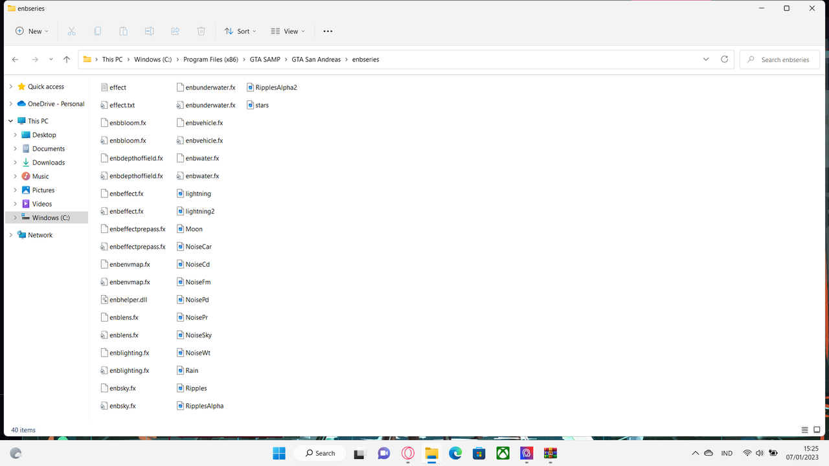The width and height of the screenshot is (829, 466).
Task: Select the Rain file
Action: (187, 371)
